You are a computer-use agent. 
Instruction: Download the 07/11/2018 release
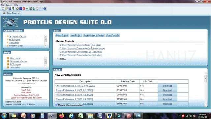(167, 95)
